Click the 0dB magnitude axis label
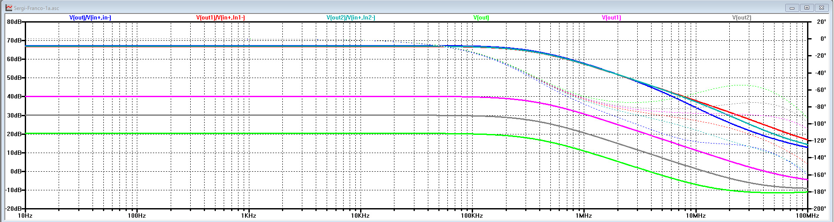Viewport: 834px width, 222px height. pos(16,171)
